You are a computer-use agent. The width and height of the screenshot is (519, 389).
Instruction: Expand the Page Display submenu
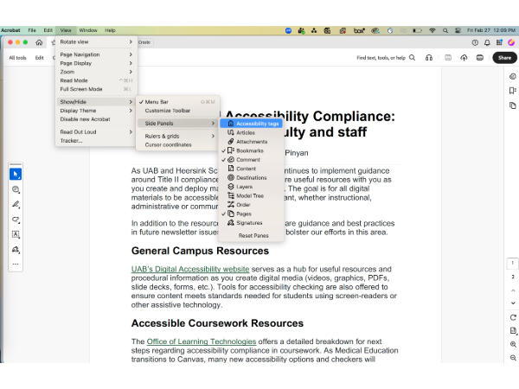tap(96, 63)
